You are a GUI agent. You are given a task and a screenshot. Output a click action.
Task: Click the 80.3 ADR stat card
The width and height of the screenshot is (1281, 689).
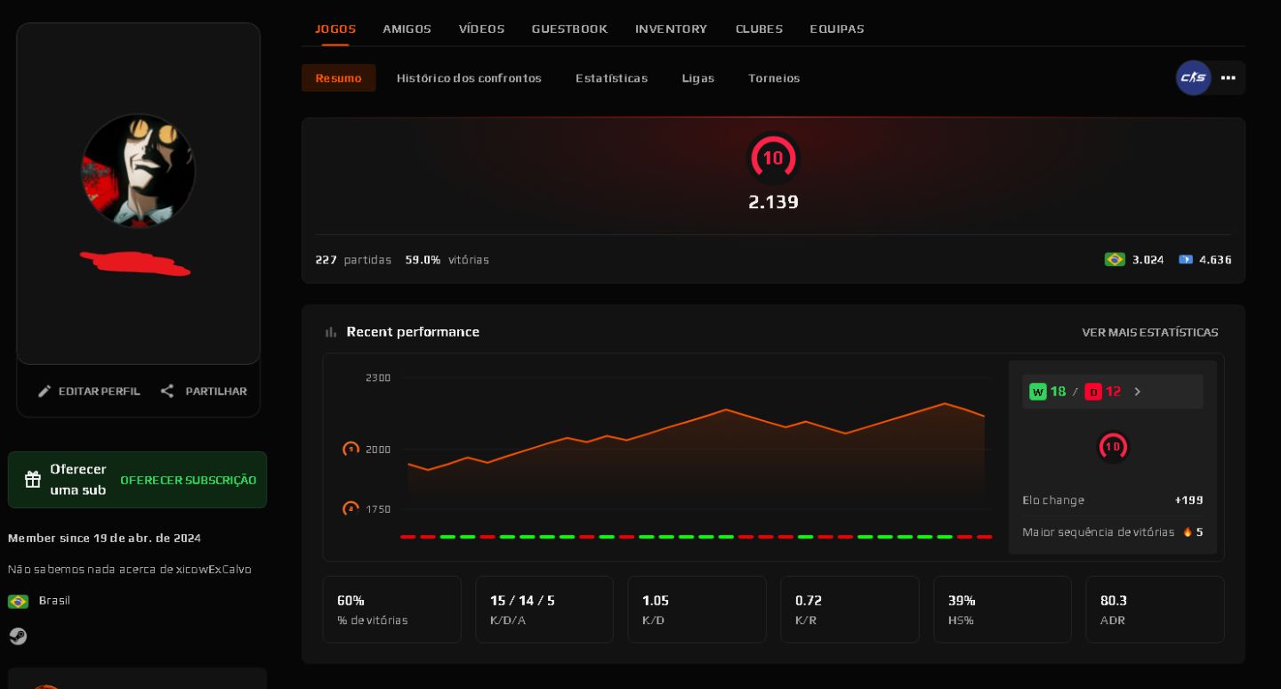tap(1155, 609)
